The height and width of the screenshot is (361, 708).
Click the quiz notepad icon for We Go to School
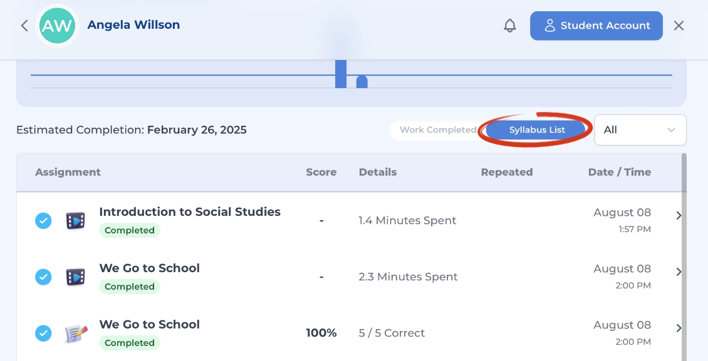click(75, 333)
